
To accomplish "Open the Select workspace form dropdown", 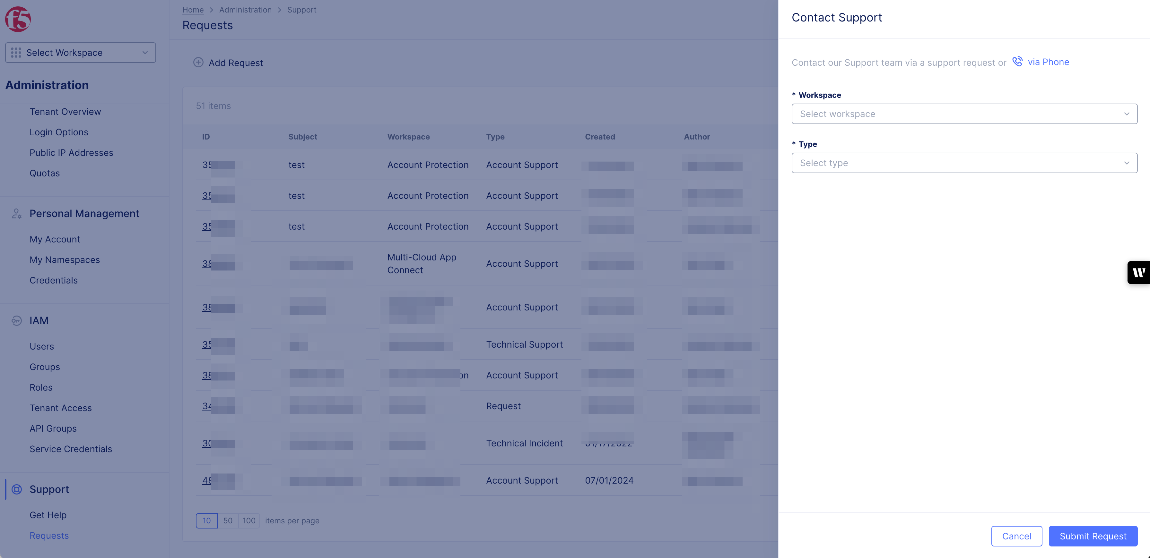I will coord(964,114).
